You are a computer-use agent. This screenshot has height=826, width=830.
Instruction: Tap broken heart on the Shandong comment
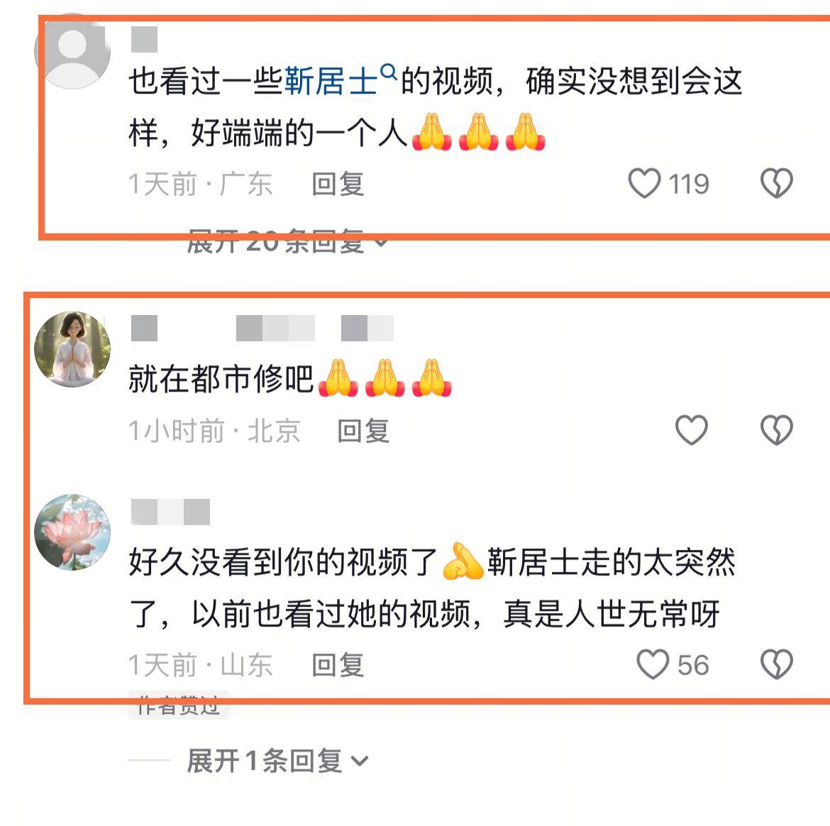[x=777, y=664]
